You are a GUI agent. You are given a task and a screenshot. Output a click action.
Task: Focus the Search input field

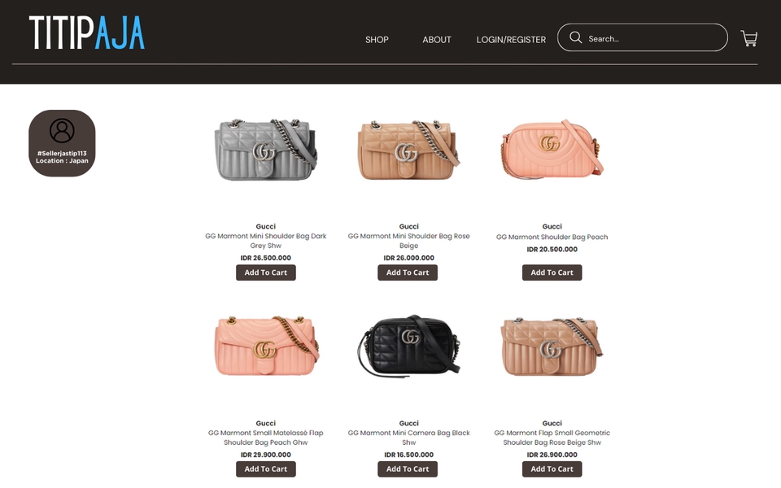pos(642,37)
